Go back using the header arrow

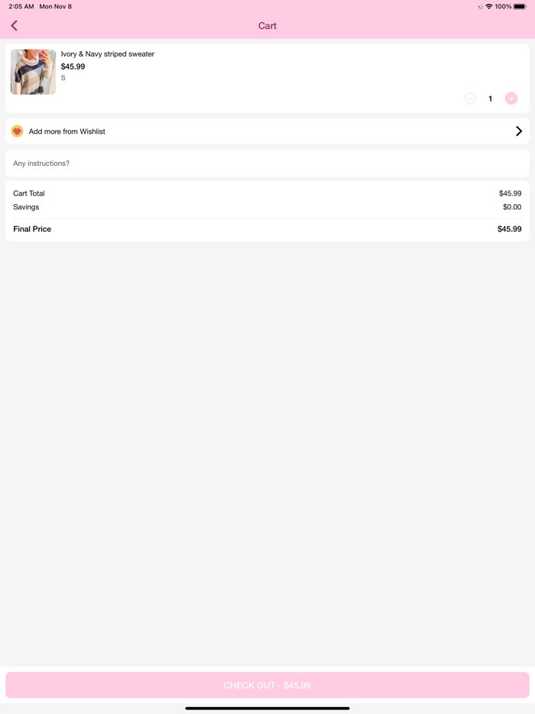(15, 26)
